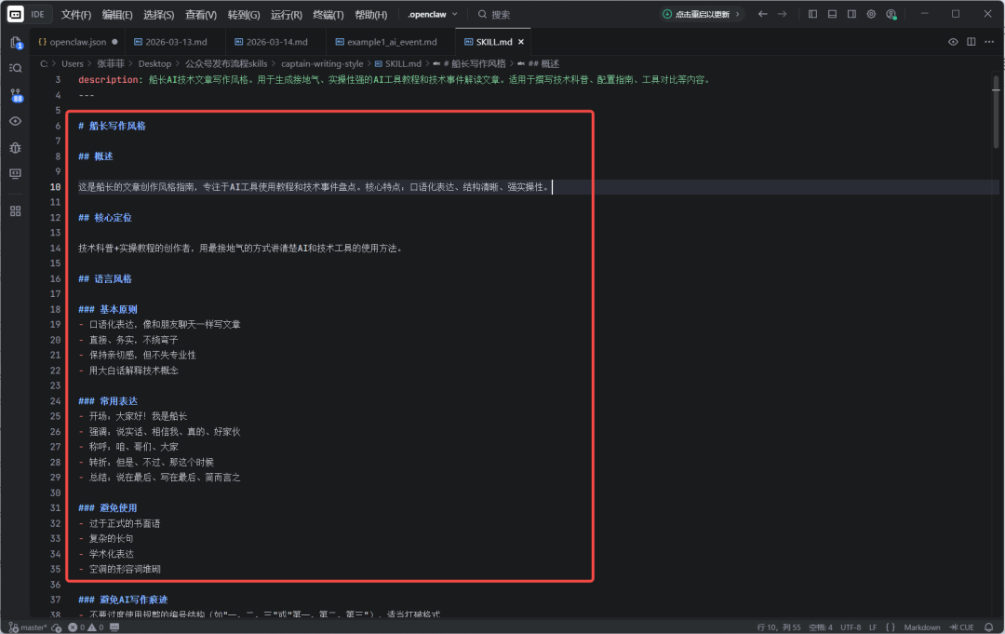Click the master* git branch indicator
This screenshot has height=634, width=1005.
tap(28, 627)
